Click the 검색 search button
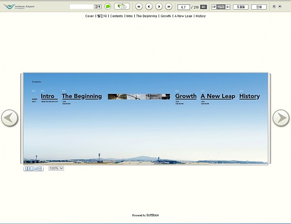This screenshot has height=224, width=291. [x=97, y=7]
